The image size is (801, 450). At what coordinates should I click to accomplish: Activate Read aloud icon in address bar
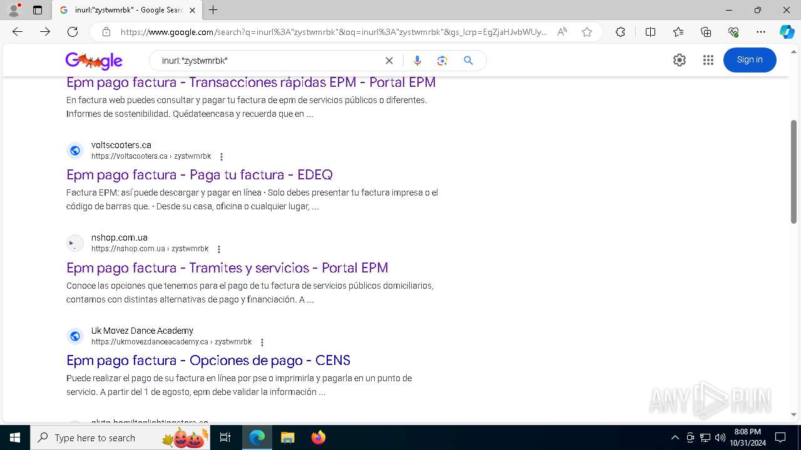pyautogui.click(x=562, y=32)
